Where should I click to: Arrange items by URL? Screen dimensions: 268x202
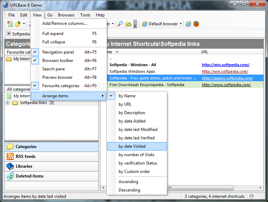(137, 104)
